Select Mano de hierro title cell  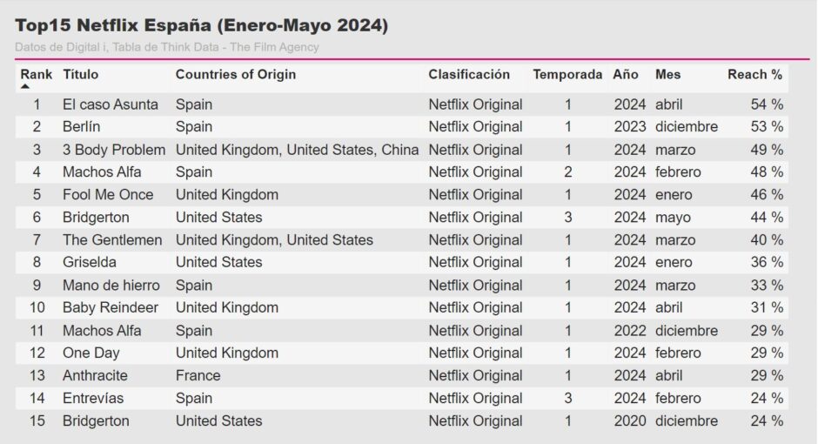tap(111, 286)
